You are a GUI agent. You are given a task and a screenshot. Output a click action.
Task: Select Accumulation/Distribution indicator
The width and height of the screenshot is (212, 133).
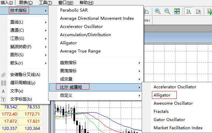click(x=85, y=35)
